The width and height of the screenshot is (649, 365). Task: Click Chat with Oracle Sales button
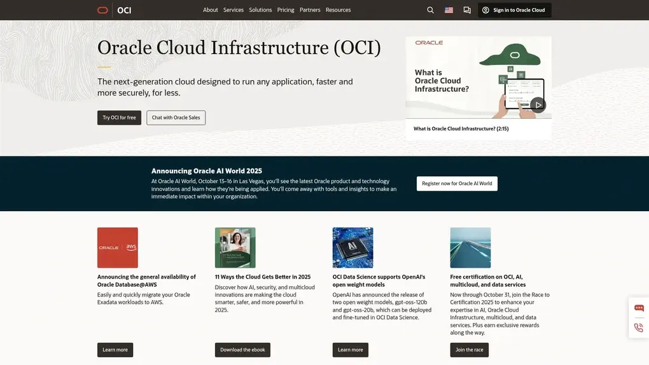(176, 118)
